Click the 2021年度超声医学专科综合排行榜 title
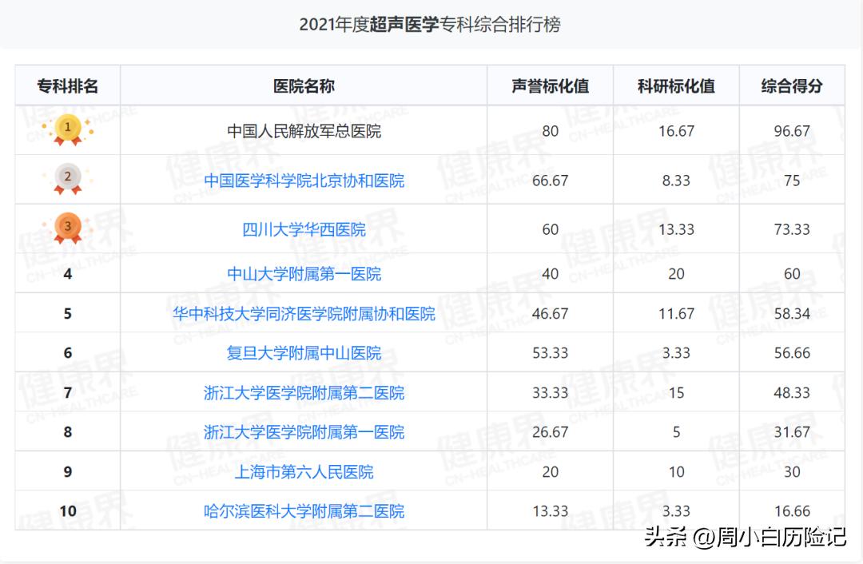863x564 pixels. click(430, 24)
